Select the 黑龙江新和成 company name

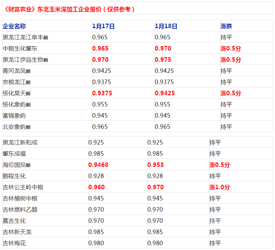pyautogui.click(x=20, y=143)
